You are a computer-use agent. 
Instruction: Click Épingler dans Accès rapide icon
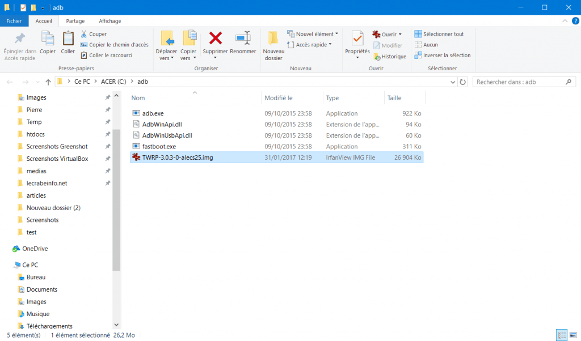(x=20, y=39)
